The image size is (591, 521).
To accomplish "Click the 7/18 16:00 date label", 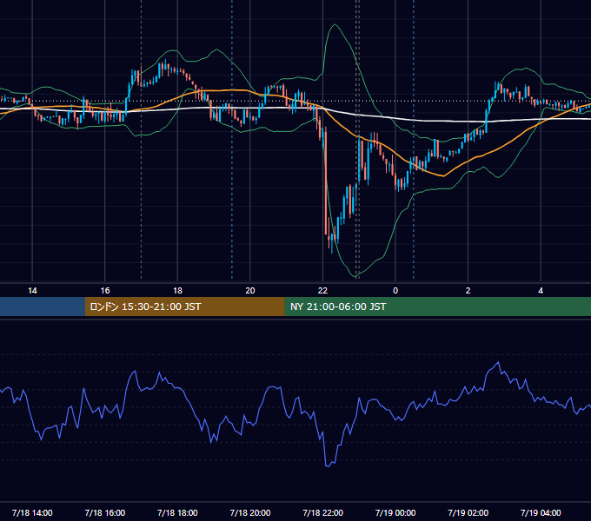I will click(105, 512).
